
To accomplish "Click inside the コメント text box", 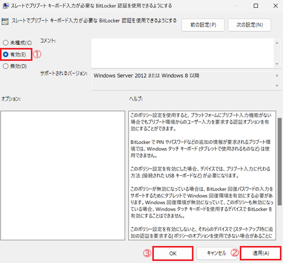I will pyautogui.click(x=183, y=53).
